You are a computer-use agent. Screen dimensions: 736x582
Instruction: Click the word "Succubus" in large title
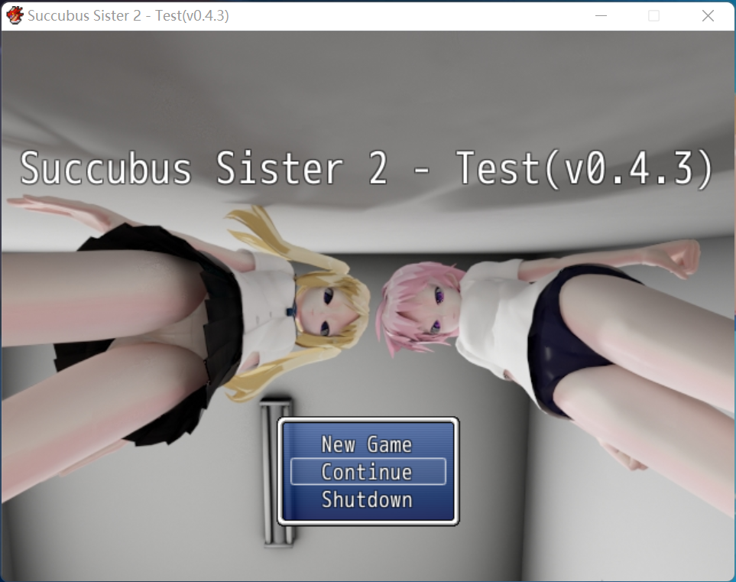(105, 168)
